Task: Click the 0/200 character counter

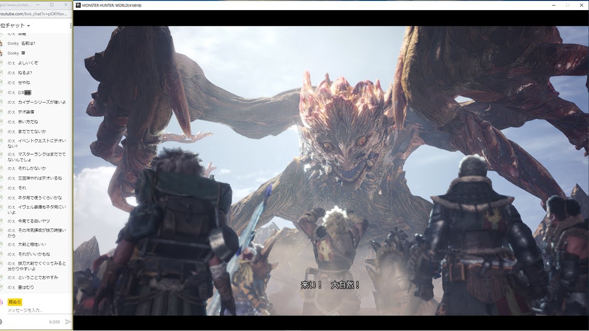Action: point(54,322)
